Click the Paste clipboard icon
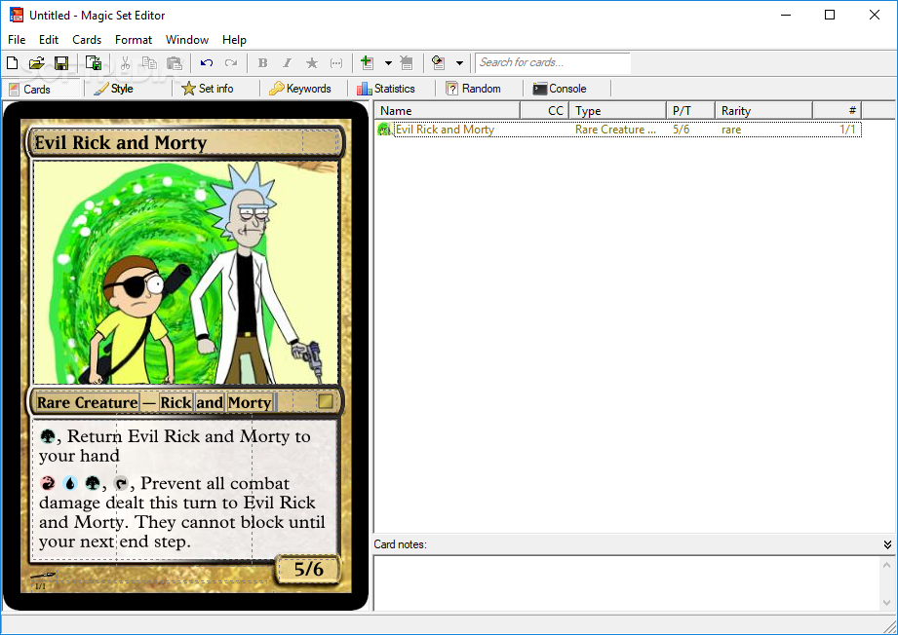898x635 pixels. [175, 63]
